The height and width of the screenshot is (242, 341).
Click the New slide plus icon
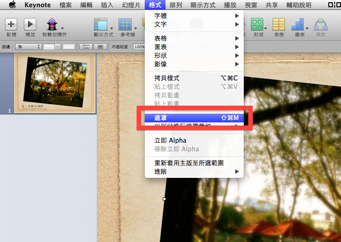[x=11, y=24]
